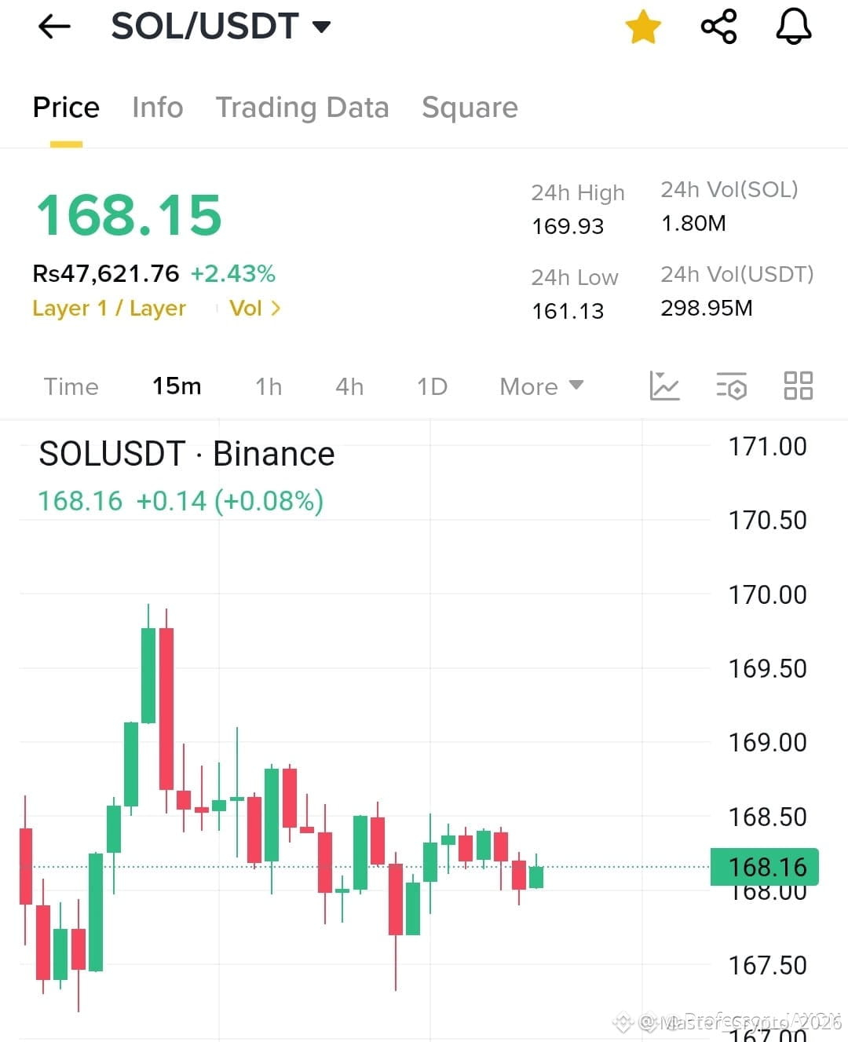Open price alerts with the bell icon
Viewport: 848px width, 1042px height.
[x=794, y=27]
